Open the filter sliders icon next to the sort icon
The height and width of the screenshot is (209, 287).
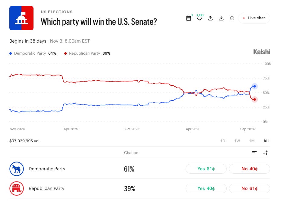(x=265, y=153)
